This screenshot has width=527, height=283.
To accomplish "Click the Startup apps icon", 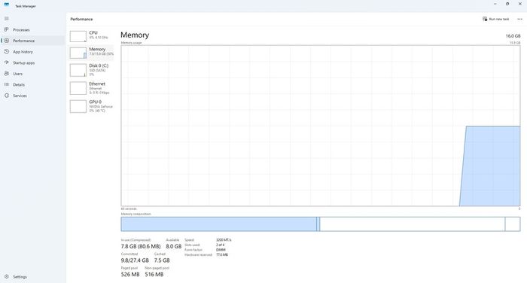I will pyautogui.click(x=6, y=62).
